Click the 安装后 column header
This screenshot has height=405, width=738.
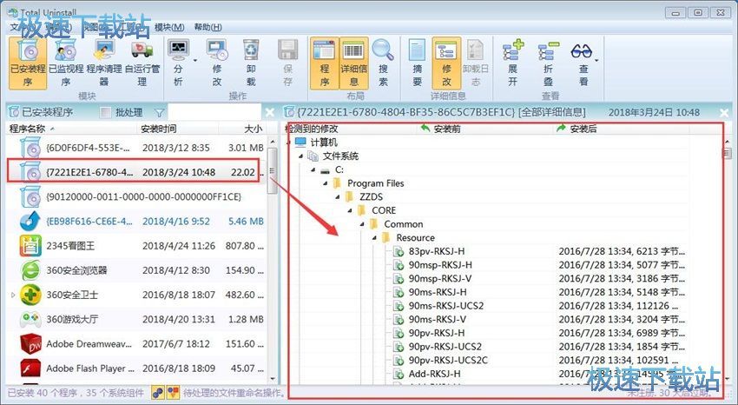click(622, 129)
